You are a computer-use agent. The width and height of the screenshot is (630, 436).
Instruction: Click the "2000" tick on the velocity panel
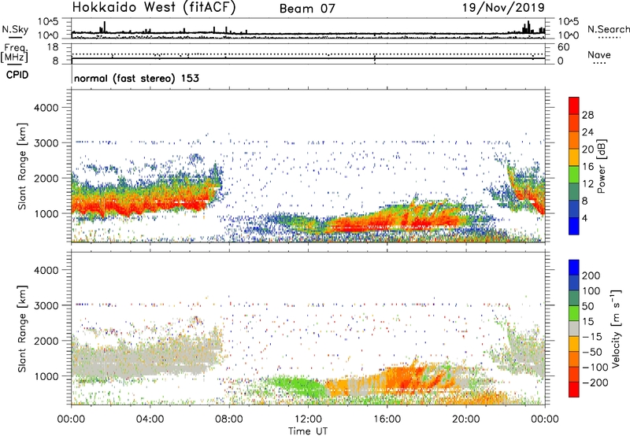46,341
